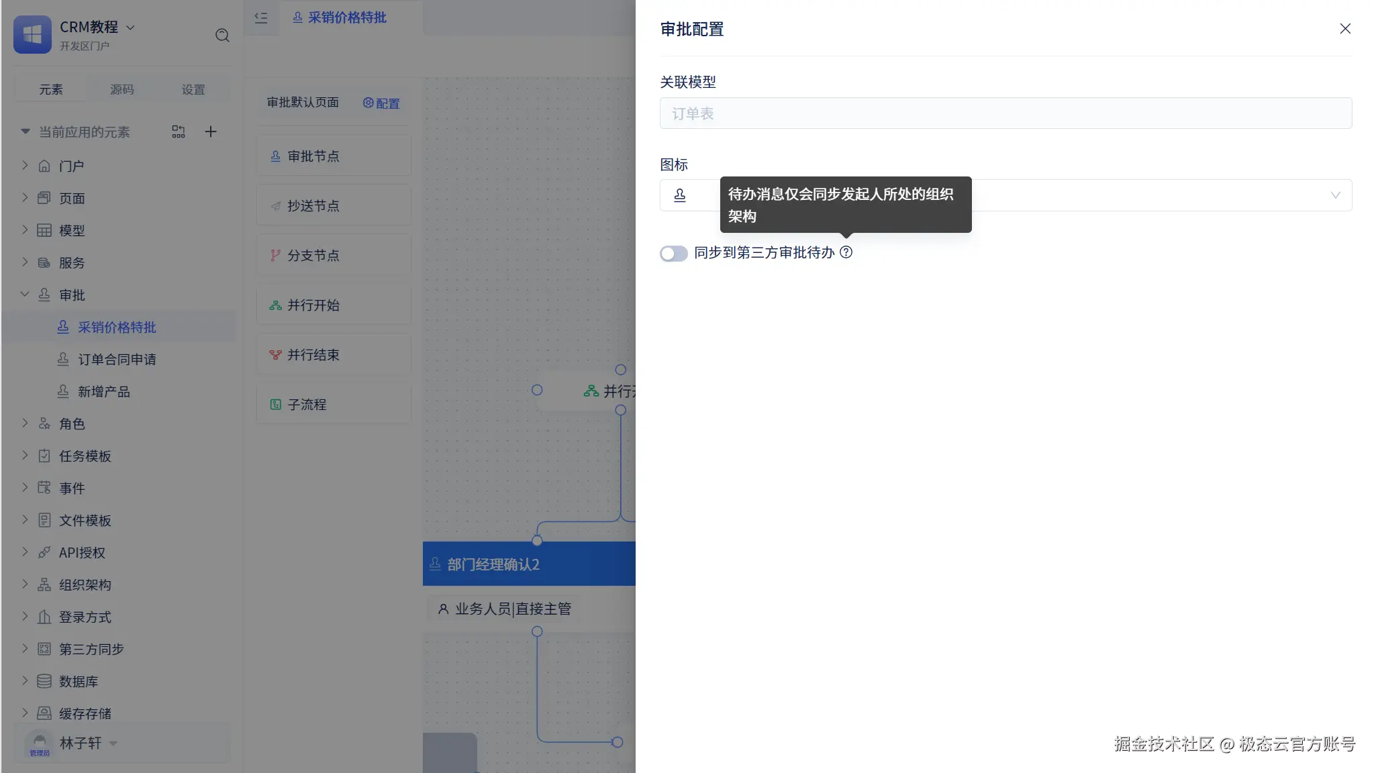
Task: Close the 审批配置 panel
Action: pyautogui.click(x=1345, y=29)
